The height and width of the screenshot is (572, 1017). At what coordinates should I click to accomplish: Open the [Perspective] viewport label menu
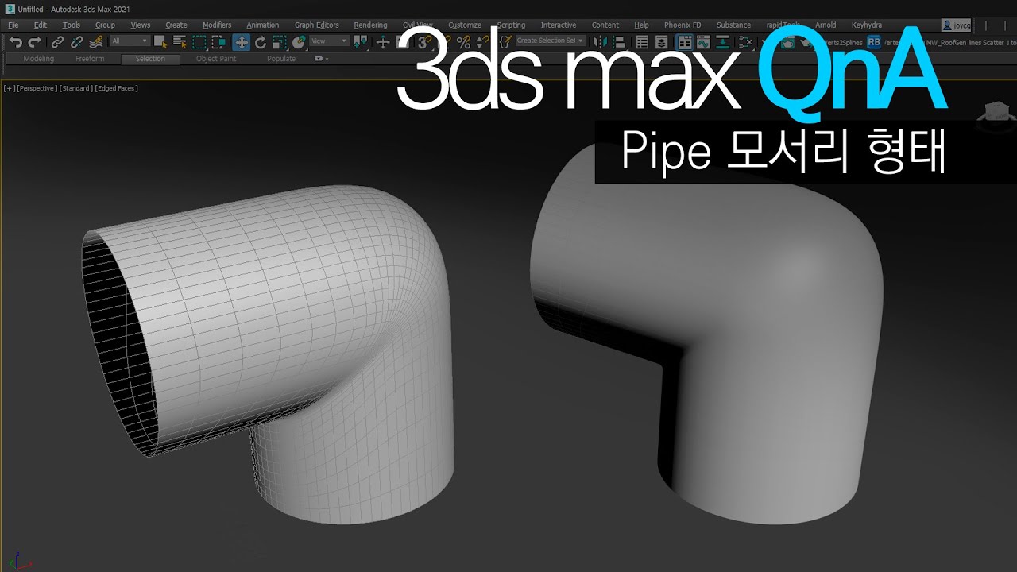click(36, 88)
